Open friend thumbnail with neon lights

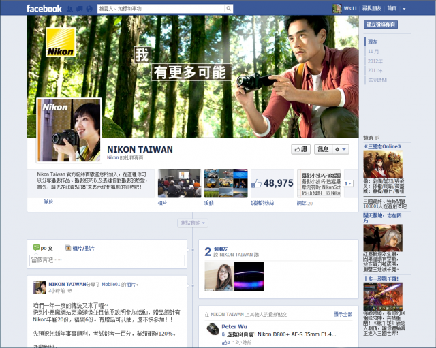[249, 277]
